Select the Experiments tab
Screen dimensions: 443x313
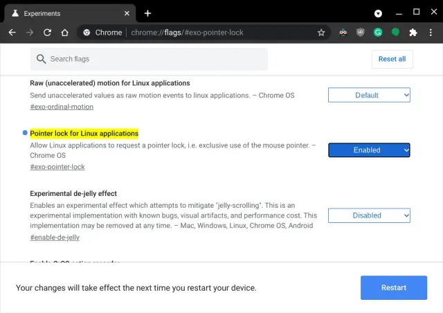pos(62,13)
